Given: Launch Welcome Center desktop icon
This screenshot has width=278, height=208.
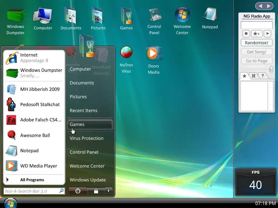Looking at the screenshot, I should pyautogui.click(x=182, y=21).
